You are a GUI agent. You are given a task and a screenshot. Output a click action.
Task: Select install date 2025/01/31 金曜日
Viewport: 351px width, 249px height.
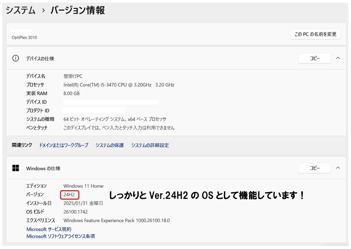83,203
